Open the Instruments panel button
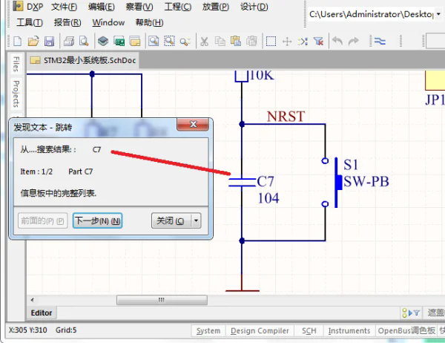Image resolution: width=445 pixels, height=343 pixels. 349,331
